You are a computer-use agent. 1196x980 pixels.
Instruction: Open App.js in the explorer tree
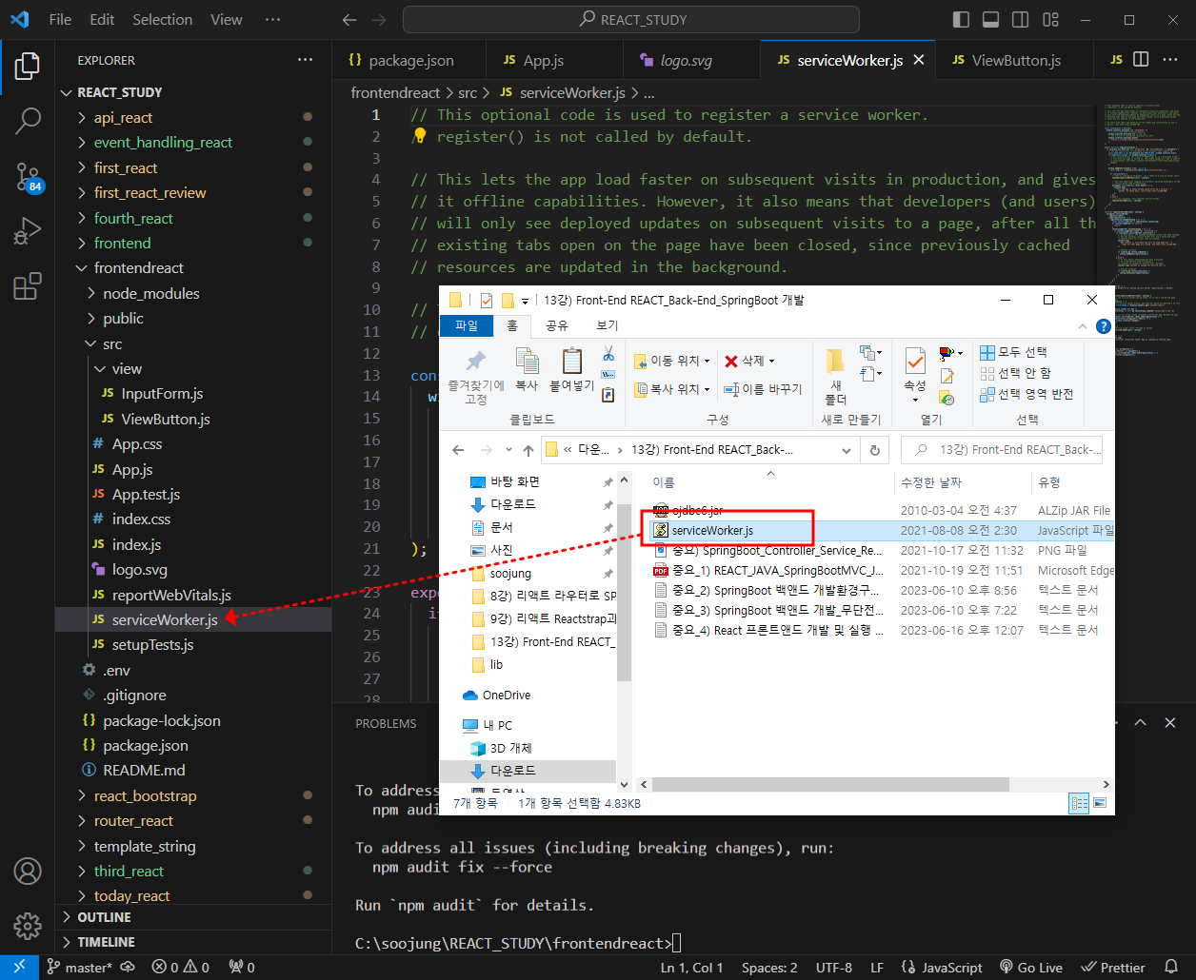click(x=131, y=469)
